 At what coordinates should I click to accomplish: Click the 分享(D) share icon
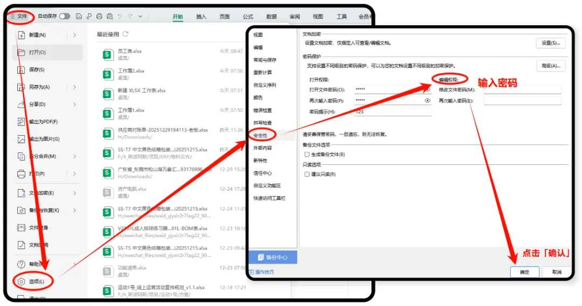pyautogui.click(x=21, y=104)
